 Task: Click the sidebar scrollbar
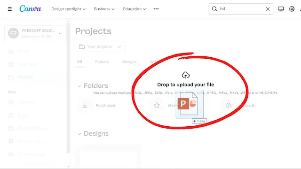click(69, 88)
